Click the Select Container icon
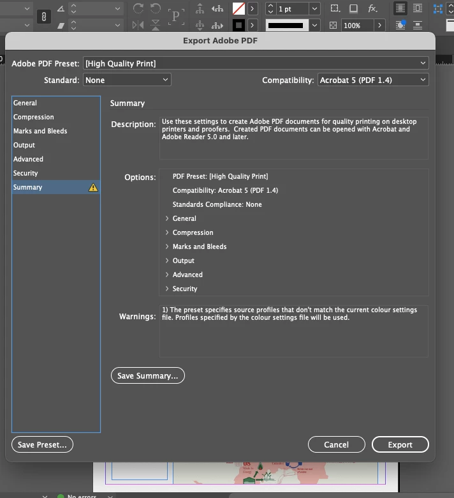Image resolution: width=454 pixels, height=498 pixels. (x=200, y=8)
